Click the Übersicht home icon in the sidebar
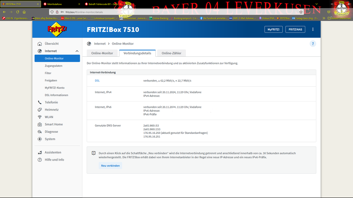The height and width of the screenshot is (198, 353). [x=40, y=44]
